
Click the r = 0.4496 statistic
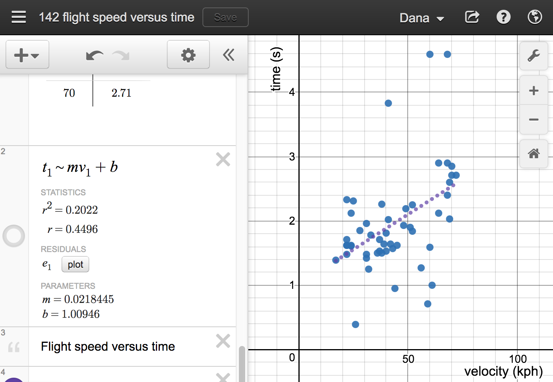pyautogui.click(x=72, y=229)
